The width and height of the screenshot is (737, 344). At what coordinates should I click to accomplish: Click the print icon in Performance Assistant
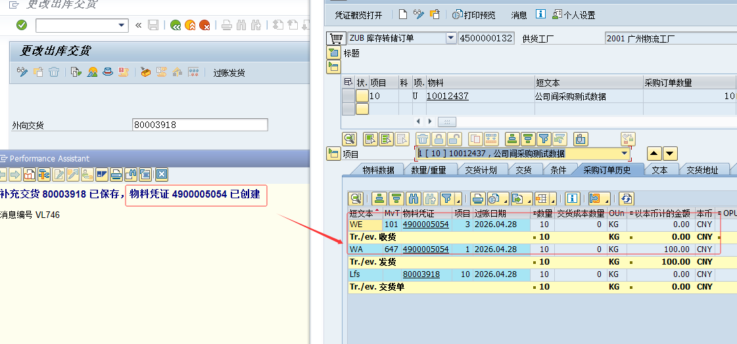coord(116,175)
